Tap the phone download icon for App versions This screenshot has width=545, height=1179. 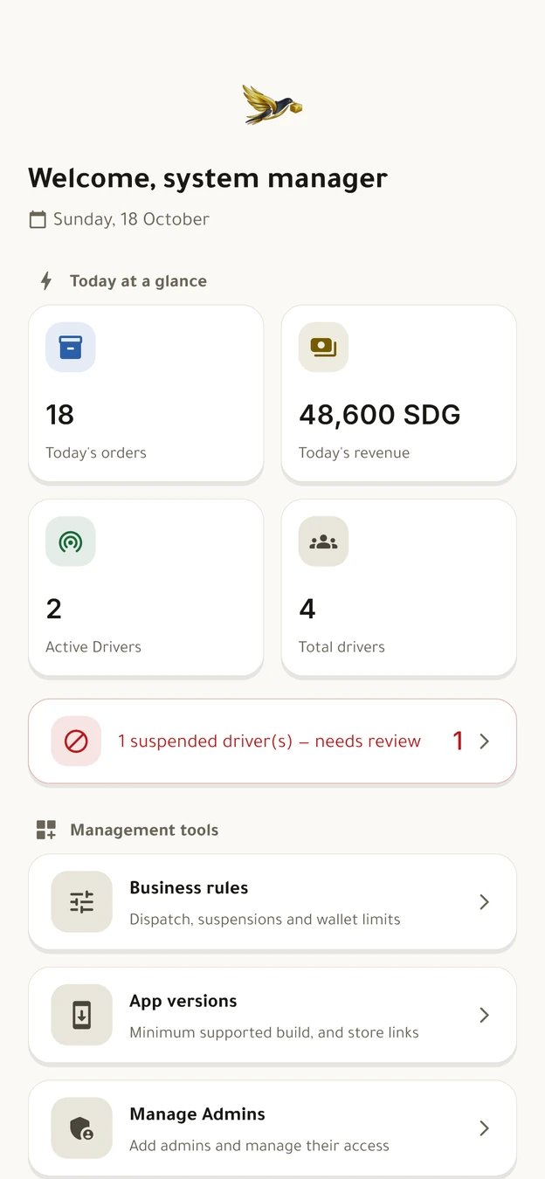82,1015
